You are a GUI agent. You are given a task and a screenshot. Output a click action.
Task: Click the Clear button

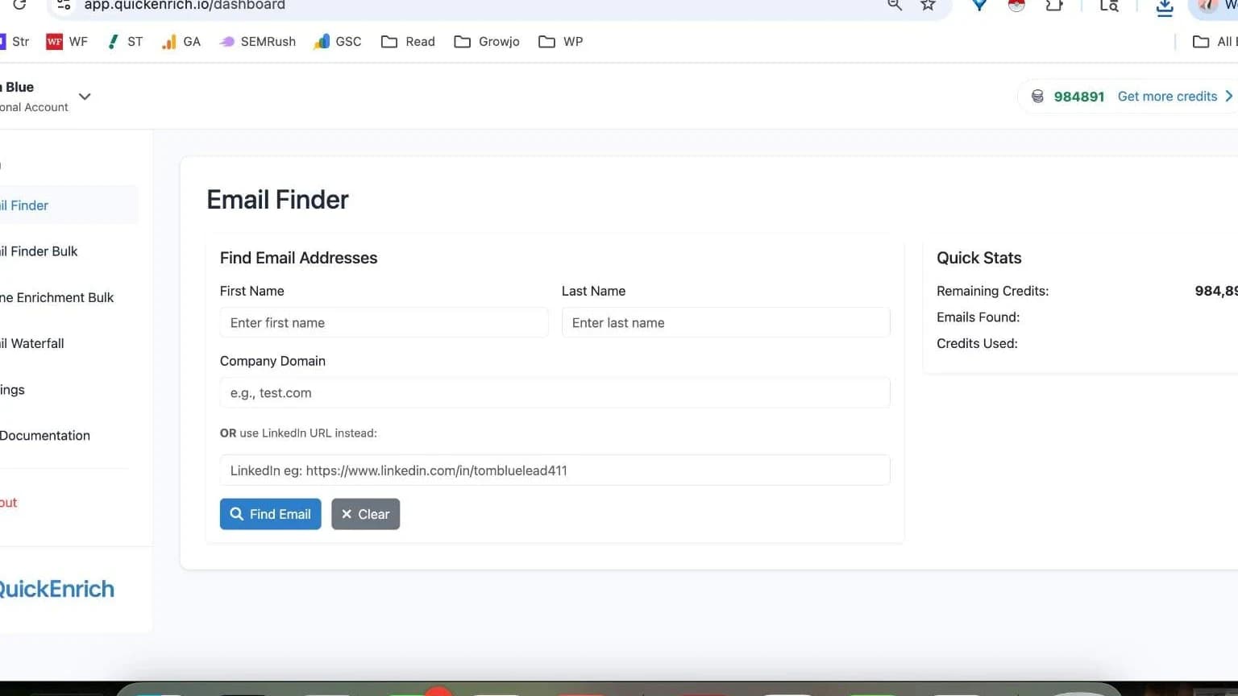[365, 514]
